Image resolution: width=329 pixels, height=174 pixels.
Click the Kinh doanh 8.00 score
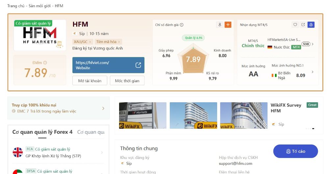tap(222, 53)
